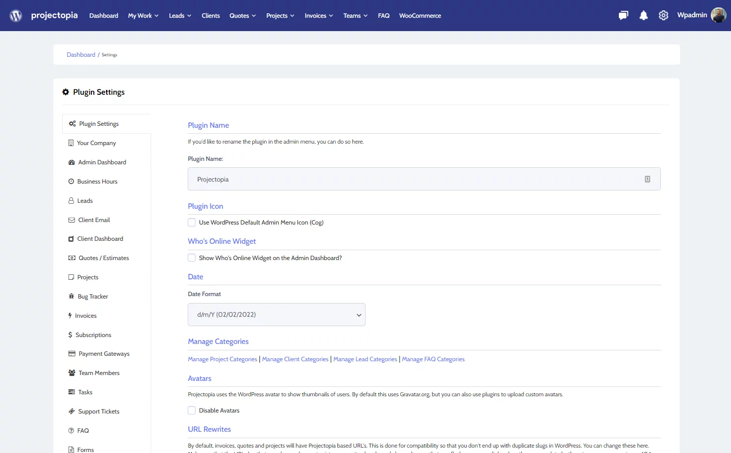Expand the Projects top menu
This screenshot has width=731, height=453.
pos(280,16)
